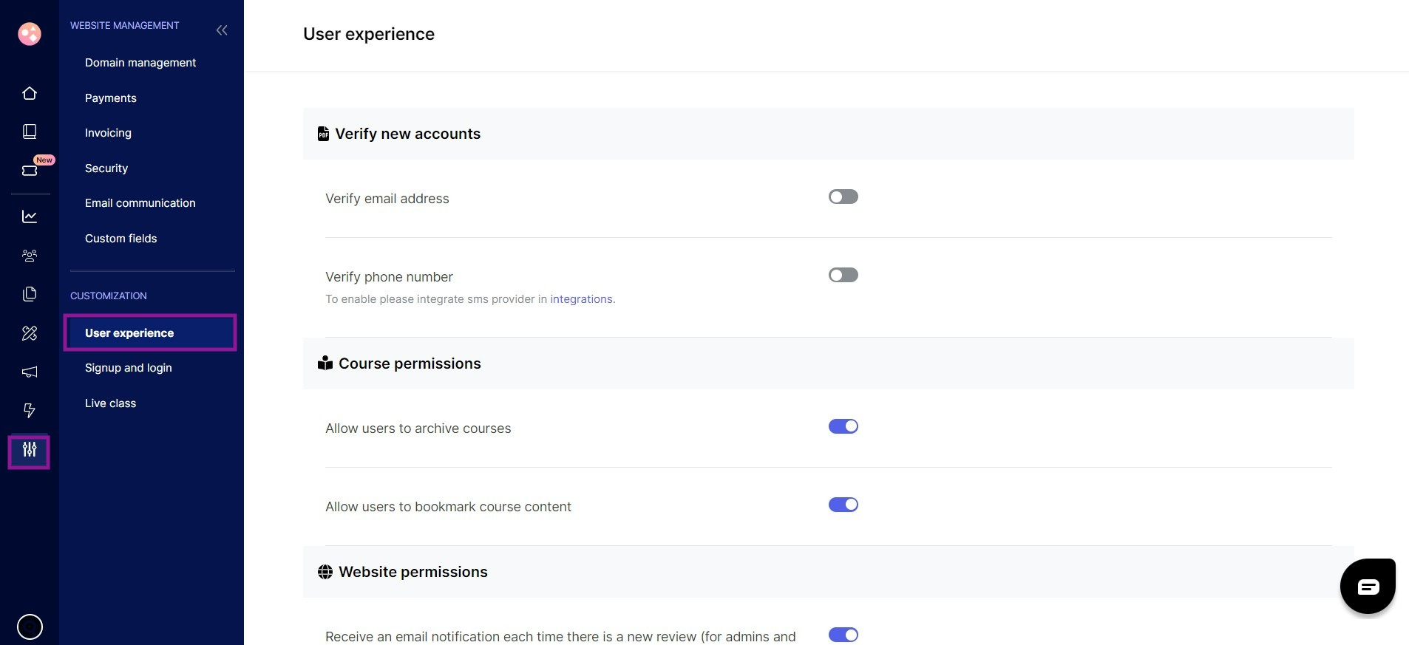Click the home icon in left rail
Image resolution: width=1409 pixels, height=645 pixels.
pyautogui.click(x=30, y=93)
